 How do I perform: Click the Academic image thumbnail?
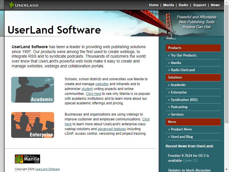(33, 90)
